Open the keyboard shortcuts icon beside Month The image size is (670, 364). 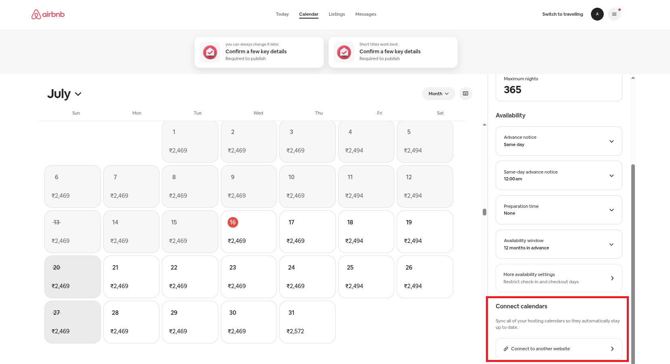point(465,94)
